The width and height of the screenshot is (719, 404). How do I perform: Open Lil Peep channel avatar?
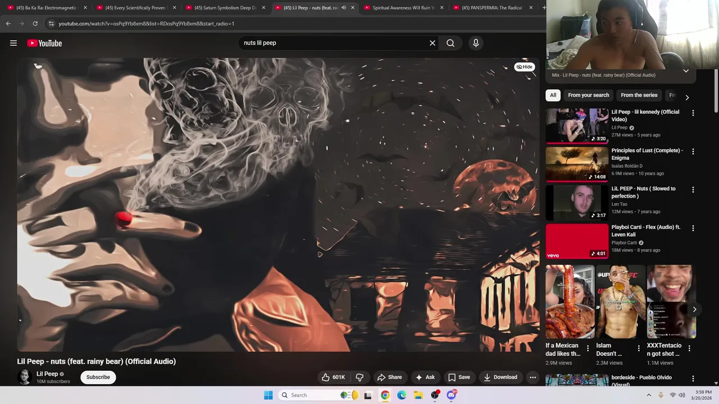click(24, 377)
